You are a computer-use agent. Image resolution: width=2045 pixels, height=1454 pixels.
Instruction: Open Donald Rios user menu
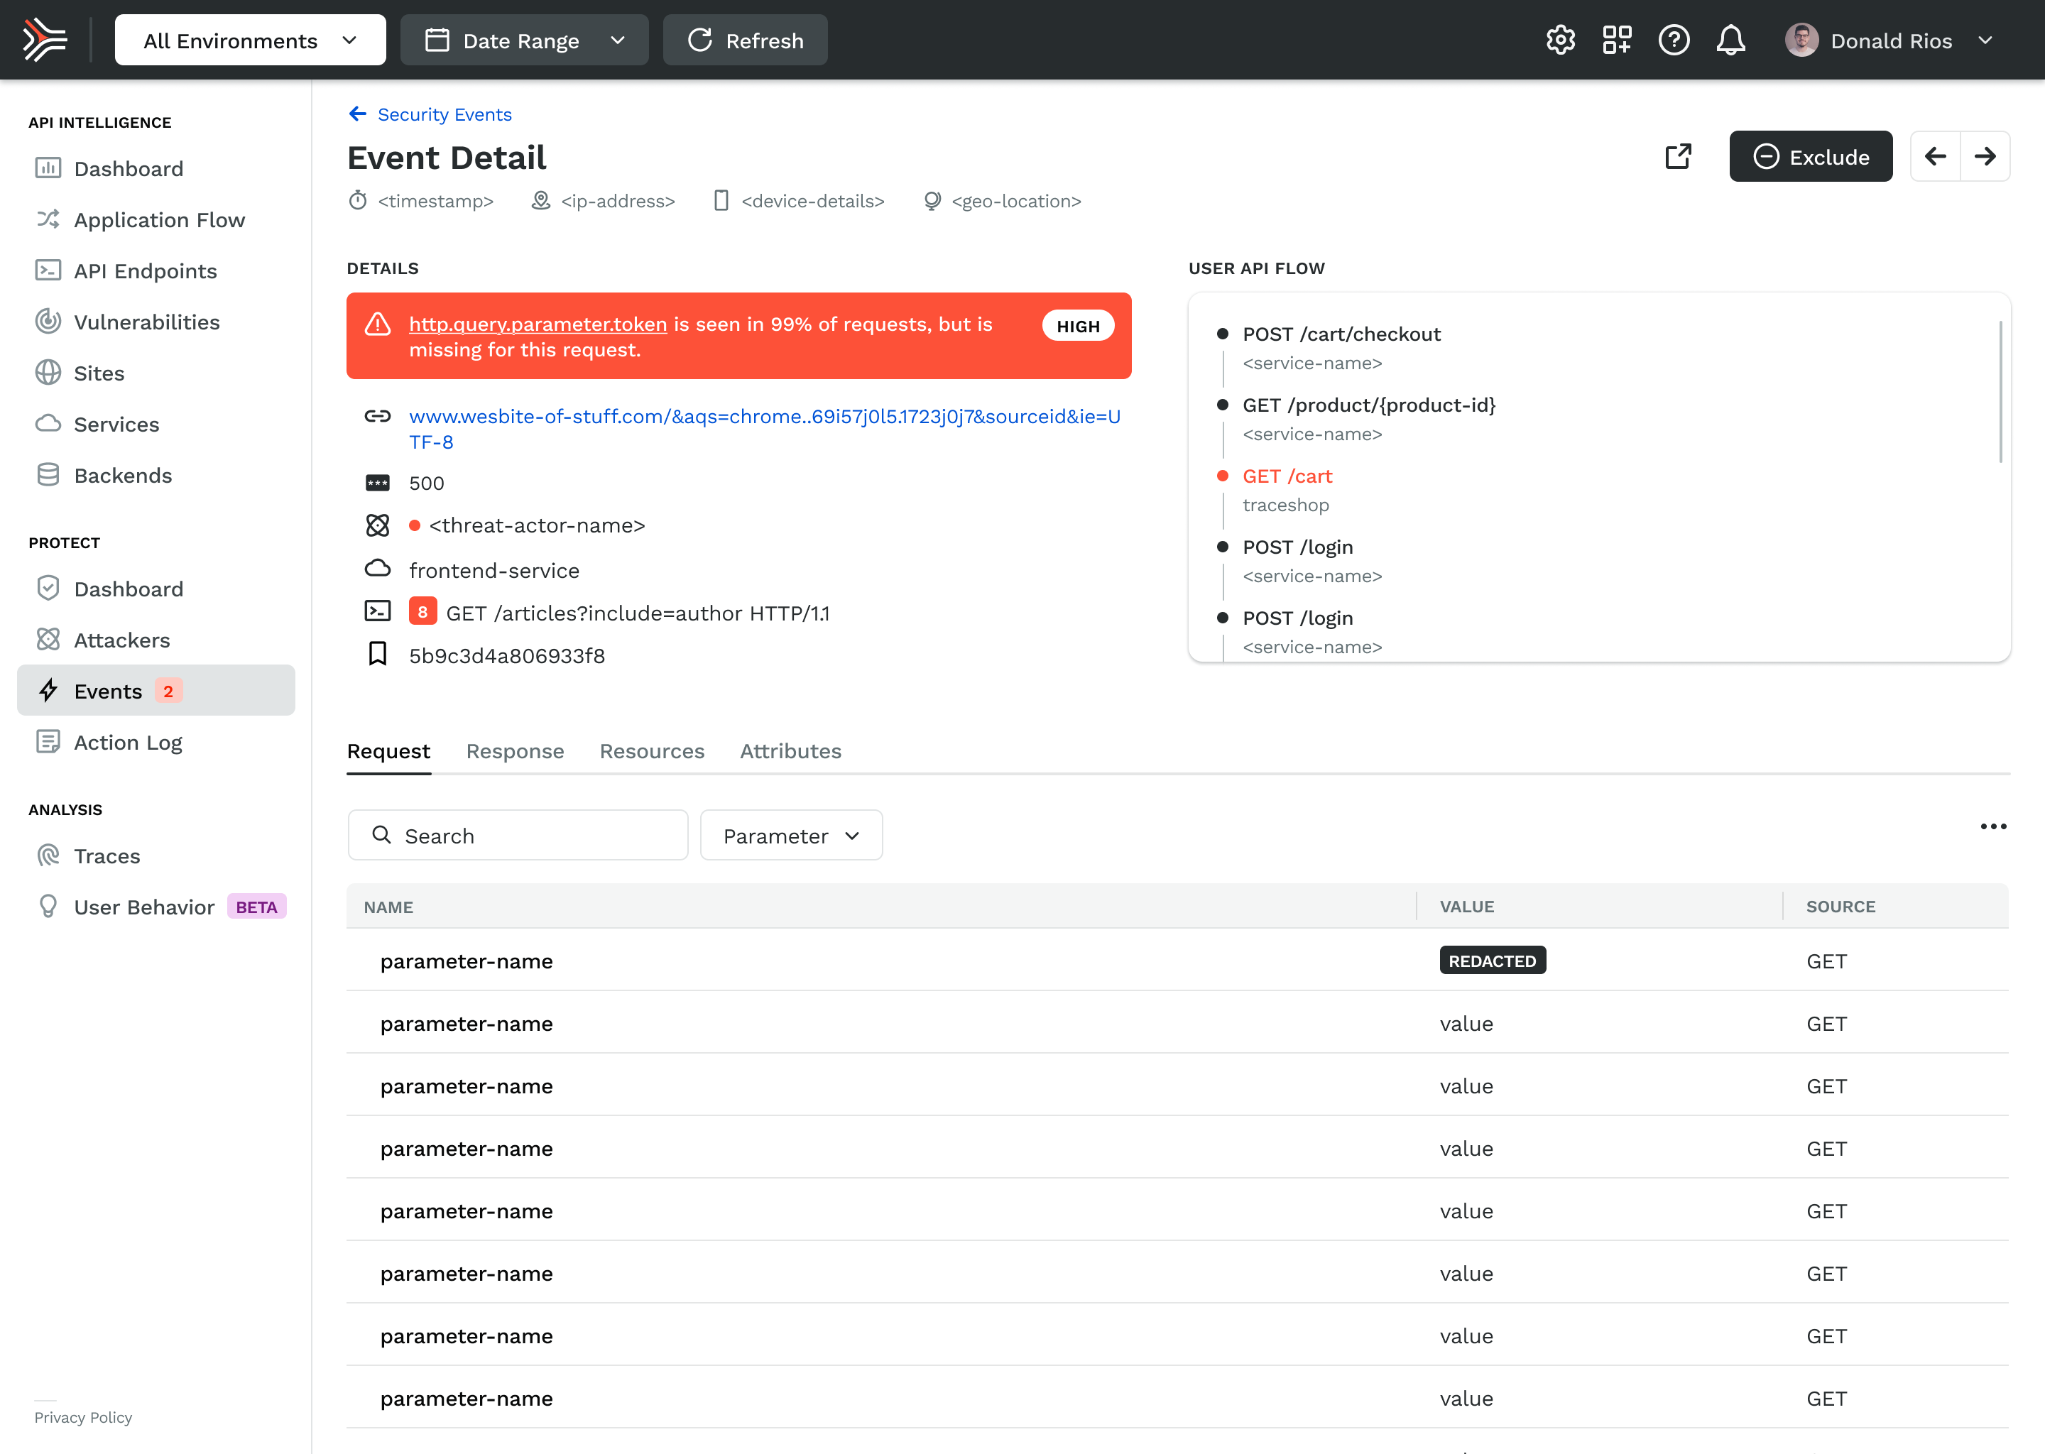pos(1889,40)
